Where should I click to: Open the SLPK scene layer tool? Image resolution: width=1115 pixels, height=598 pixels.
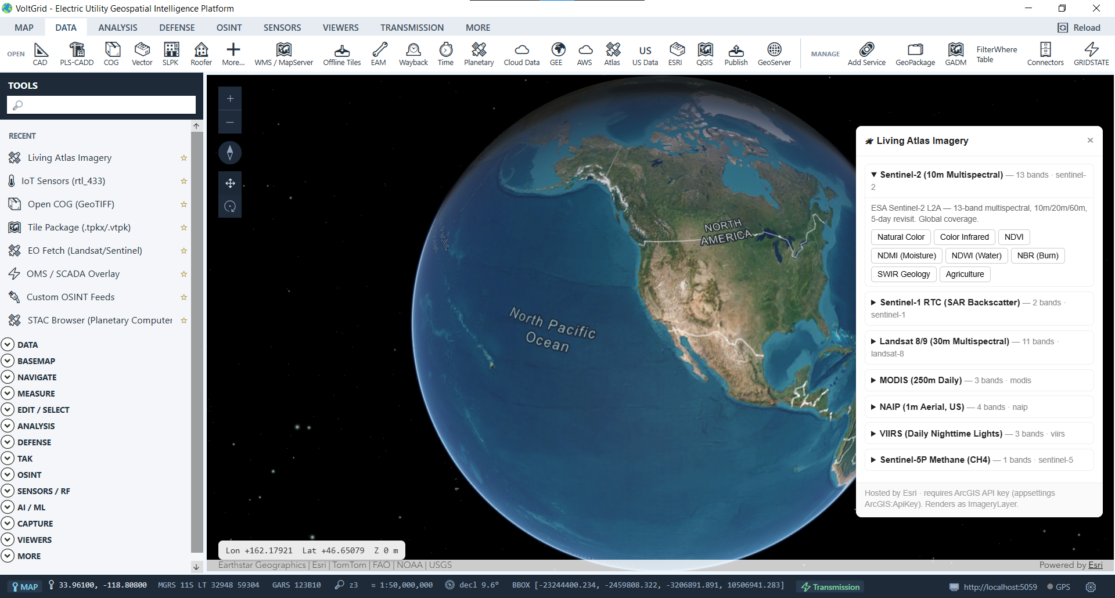(171, 54)
